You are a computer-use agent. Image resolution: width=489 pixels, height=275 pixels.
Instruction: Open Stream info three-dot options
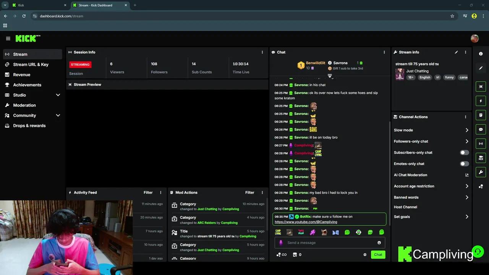[465, 52]
